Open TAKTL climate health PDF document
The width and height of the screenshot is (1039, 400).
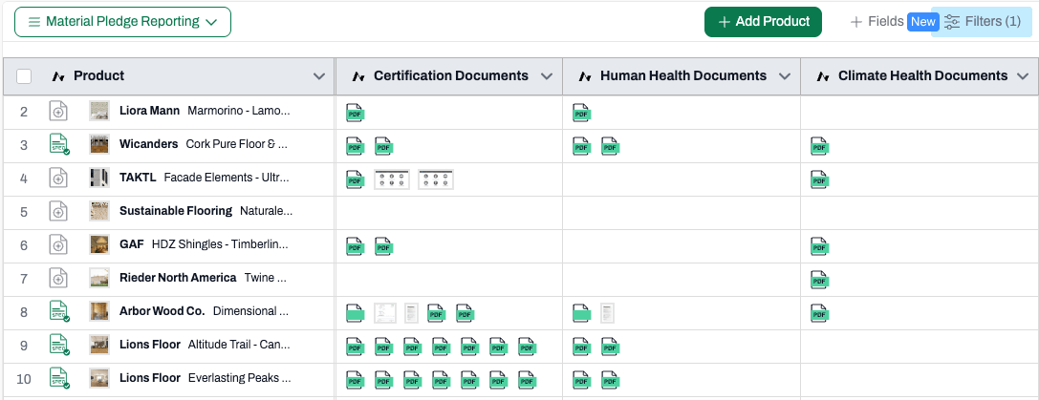tap(820, 179)
